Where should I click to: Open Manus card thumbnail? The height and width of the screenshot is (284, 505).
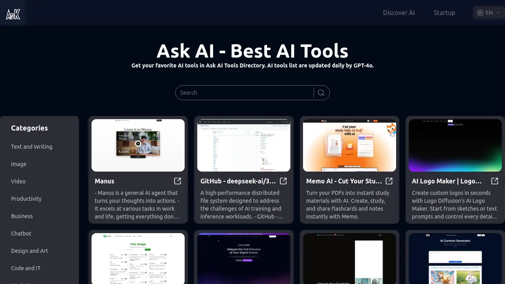point(138,145)
